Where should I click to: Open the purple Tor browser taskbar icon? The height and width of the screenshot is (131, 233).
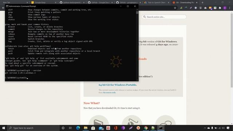pos(123,128)
